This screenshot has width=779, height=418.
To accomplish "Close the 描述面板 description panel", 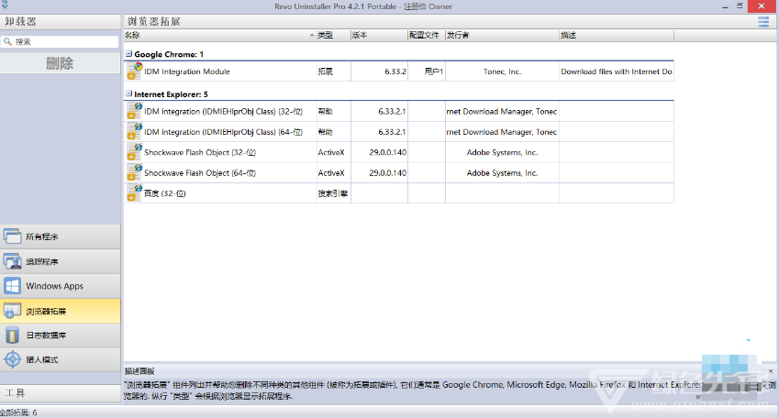I will coord(771,371).
